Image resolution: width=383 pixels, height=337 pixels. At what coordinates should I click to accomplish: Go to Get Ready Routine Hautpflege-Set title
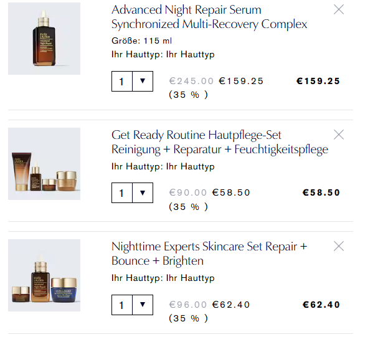point(219,142)
